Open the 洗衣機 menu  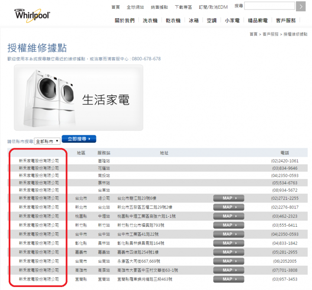pos(150,20)
